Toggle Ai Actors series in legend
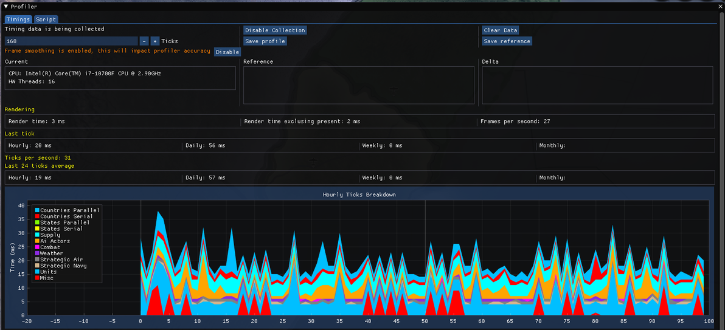 pos(52,241)
